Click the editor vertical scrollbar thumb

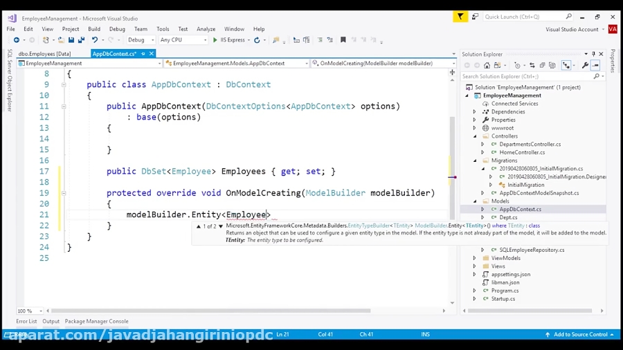pyautogui.click(x=452, y=168)
